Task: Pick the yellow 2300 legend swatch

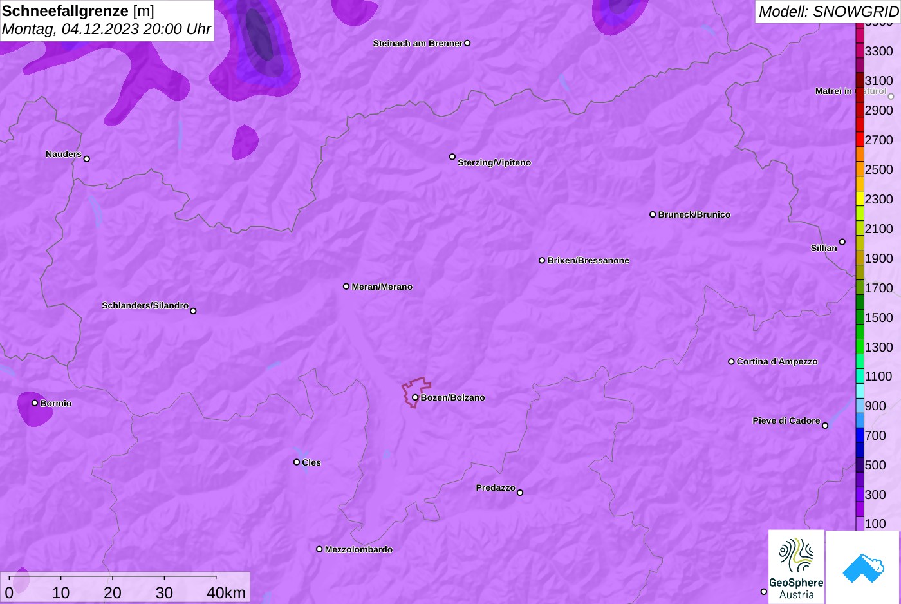Action: (860, 199)
